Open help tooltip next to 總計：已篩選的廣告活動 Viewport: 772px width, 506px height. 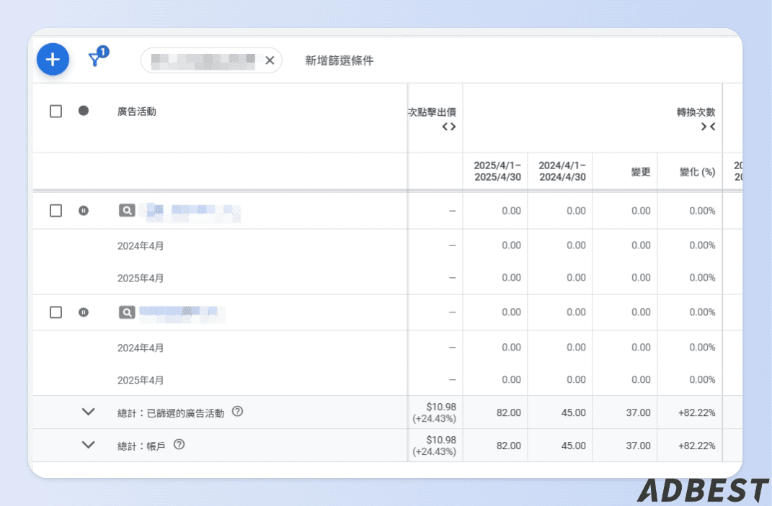pyautogui.click(x=238, y=411)
